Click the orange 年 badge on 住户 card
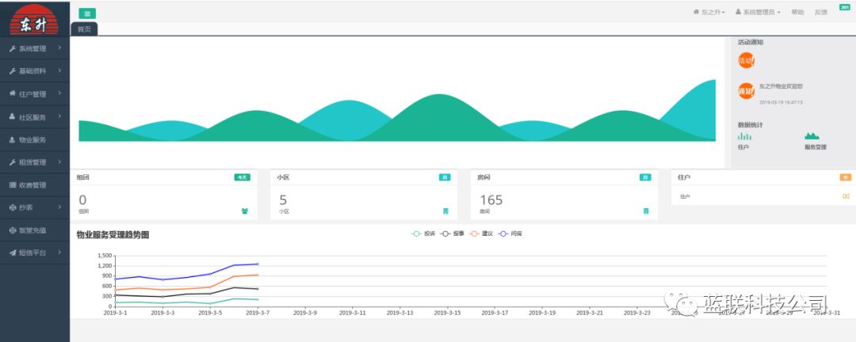This screenshot has width=856, height=342. pos(846,177)
